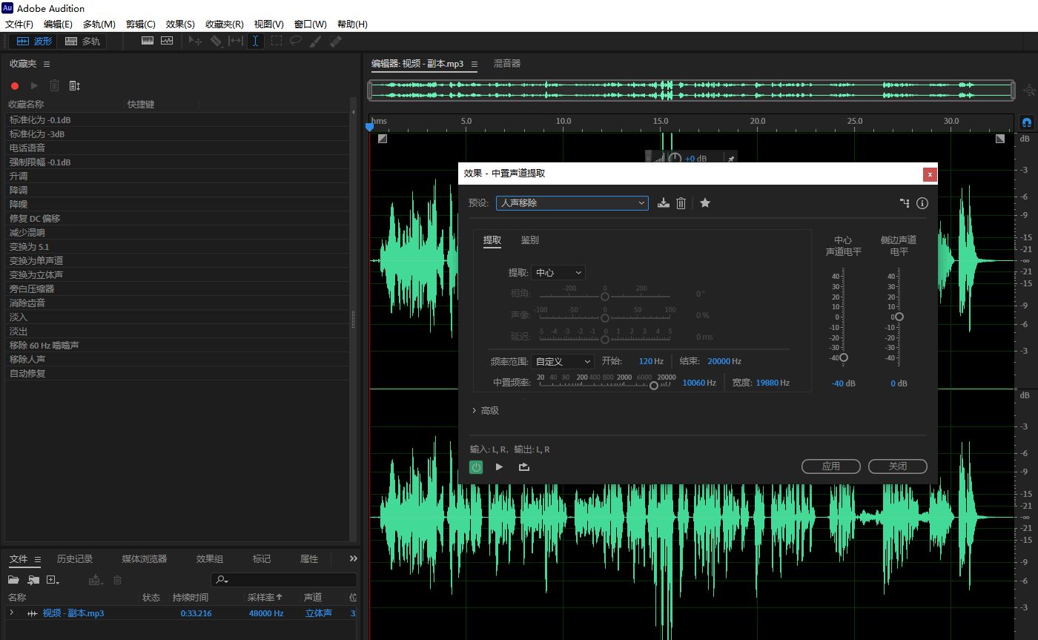The height and width of the screenshot is (640, 1038).
Task: Open the New File dropdown icon
Action: [x=53, y=580]
